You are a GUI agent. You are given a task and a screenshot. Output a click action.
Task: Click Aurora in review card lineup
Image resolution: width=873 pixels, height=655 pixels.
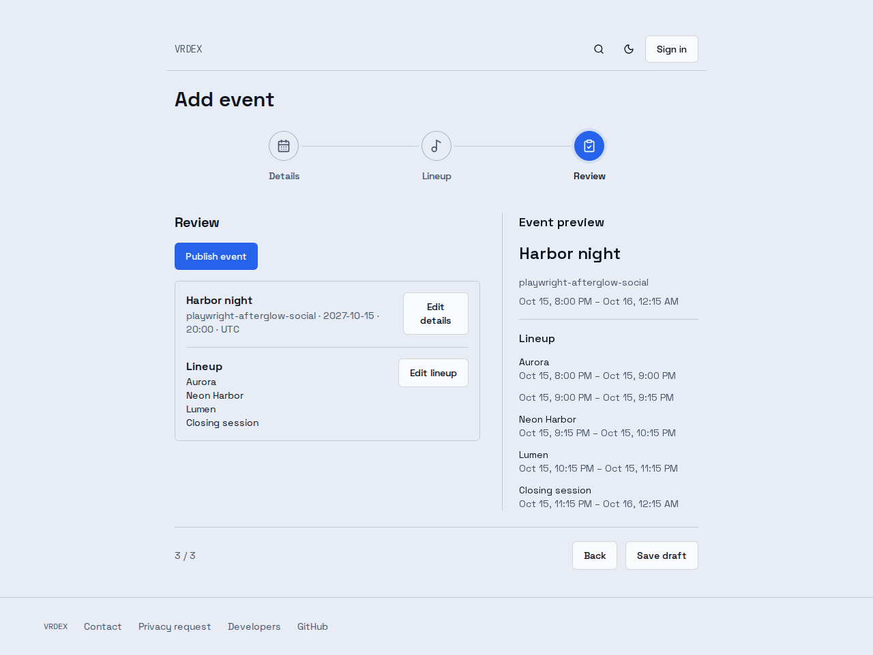pyautogui.click(x=201, y=382)
